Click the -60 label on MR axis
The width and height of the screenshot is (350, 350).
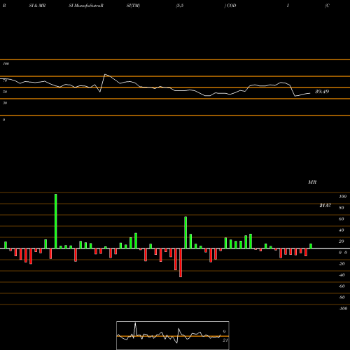coord(342,286)
